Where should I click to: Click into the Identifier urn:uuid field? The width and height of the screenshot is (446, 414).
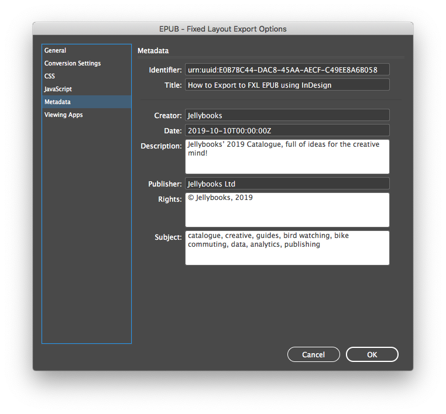point(287,70)
